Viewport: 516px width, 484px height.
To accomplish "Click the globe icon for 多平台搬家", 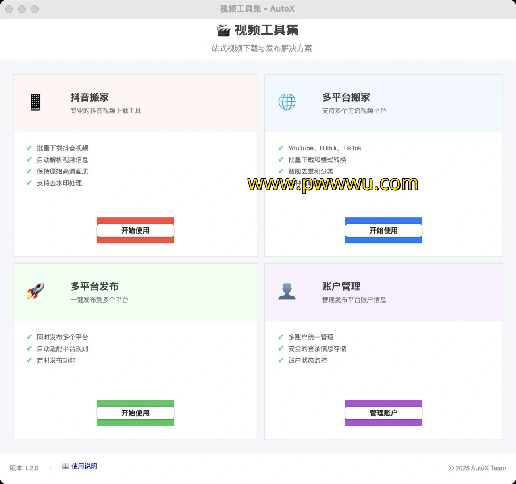I will pos(287,102).
